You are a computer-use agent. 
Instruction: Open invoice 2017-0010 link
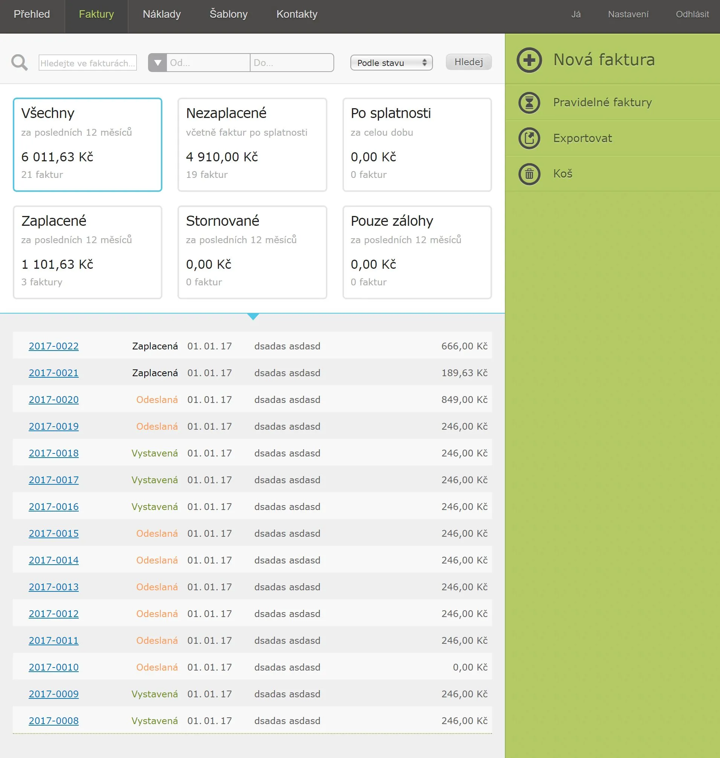(54, 667)
